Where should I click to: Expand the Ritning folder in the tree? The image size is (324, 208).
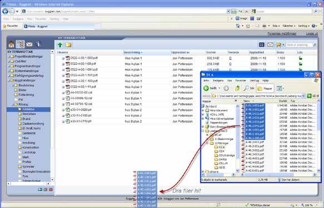coord(13,105)
